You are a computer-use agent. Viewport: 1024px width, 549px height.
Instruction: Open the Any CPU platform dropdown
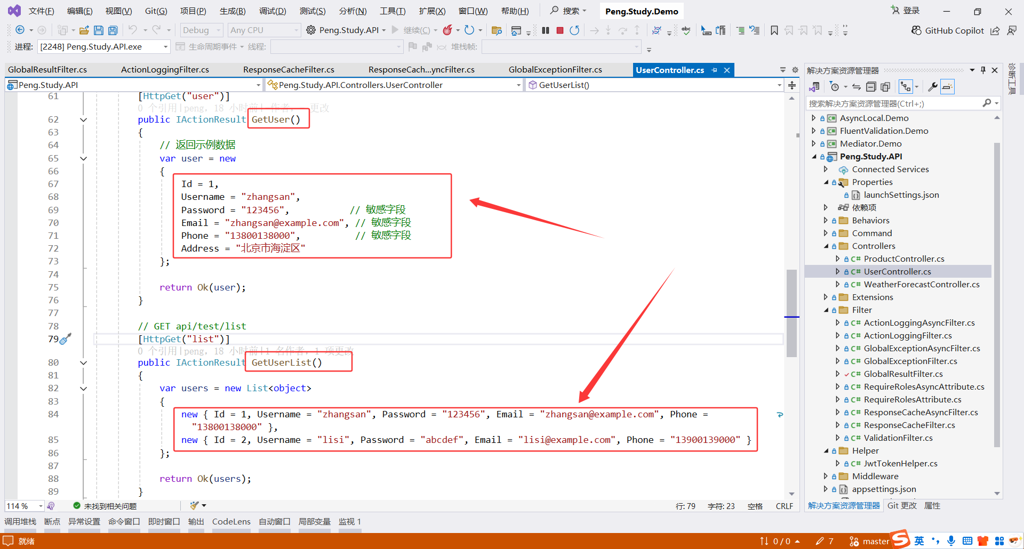[264, 30]
